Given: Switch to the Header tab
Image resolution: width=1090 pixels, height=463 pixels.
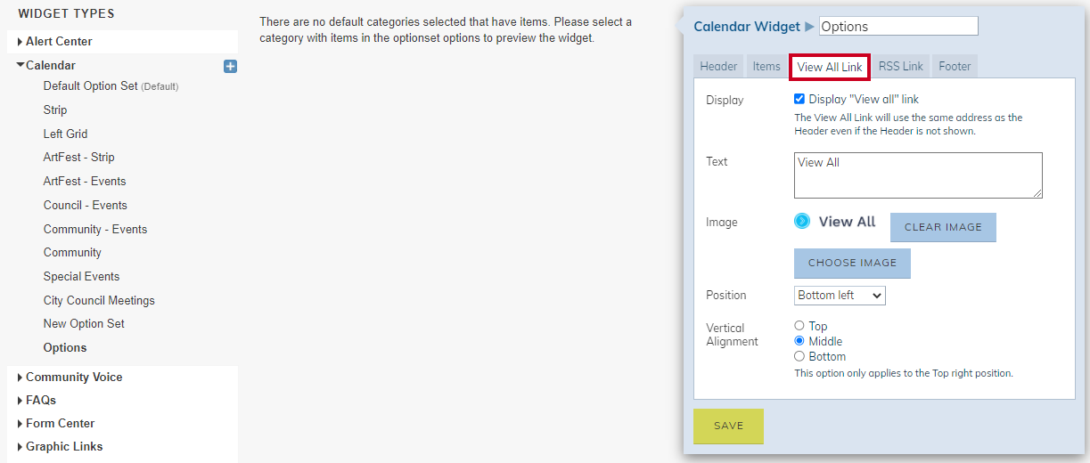Looking at the screenshot, I should point(718,66).
